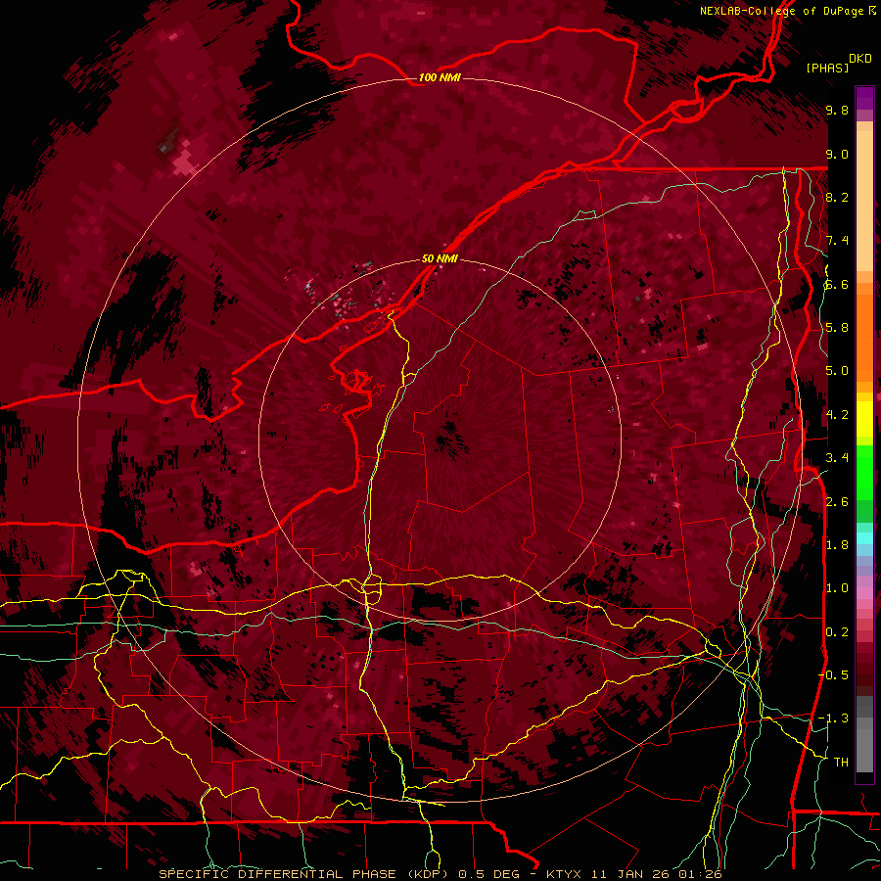Click the 9.0 value on color scale
This screenshot has height=881, width=881.
(x=837, y=154)
